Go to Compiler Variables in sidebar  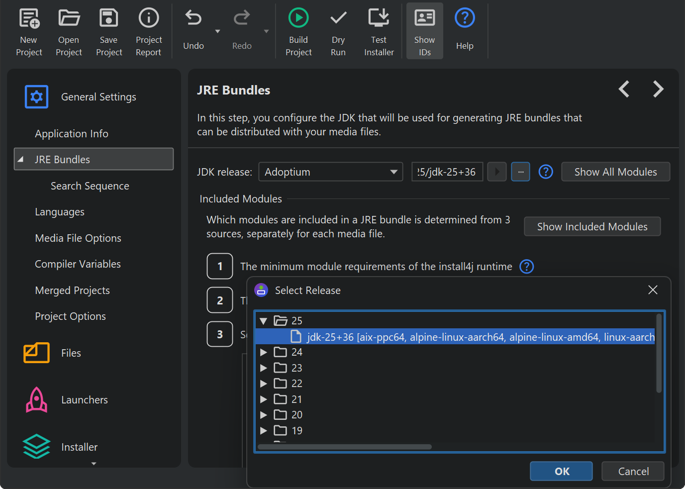tap(78, 264)
